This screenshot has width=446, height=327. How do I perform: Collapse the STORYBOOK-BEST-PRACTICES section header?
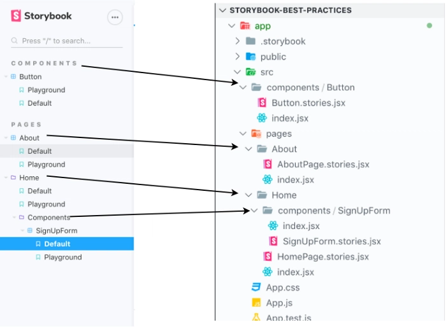click(222, 11)
